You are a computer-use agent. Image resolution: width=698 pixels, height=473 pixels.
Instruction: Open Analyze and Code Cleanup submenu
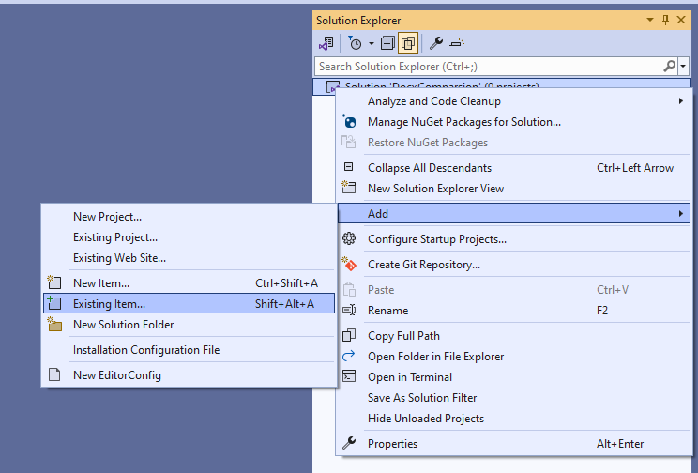click(514, 101)
